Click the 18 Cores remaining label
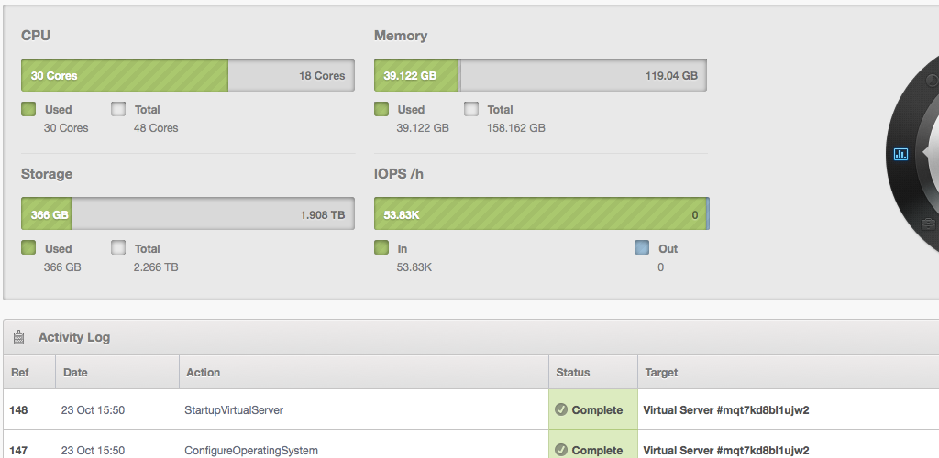939x458 pixels. coord(322,76)
